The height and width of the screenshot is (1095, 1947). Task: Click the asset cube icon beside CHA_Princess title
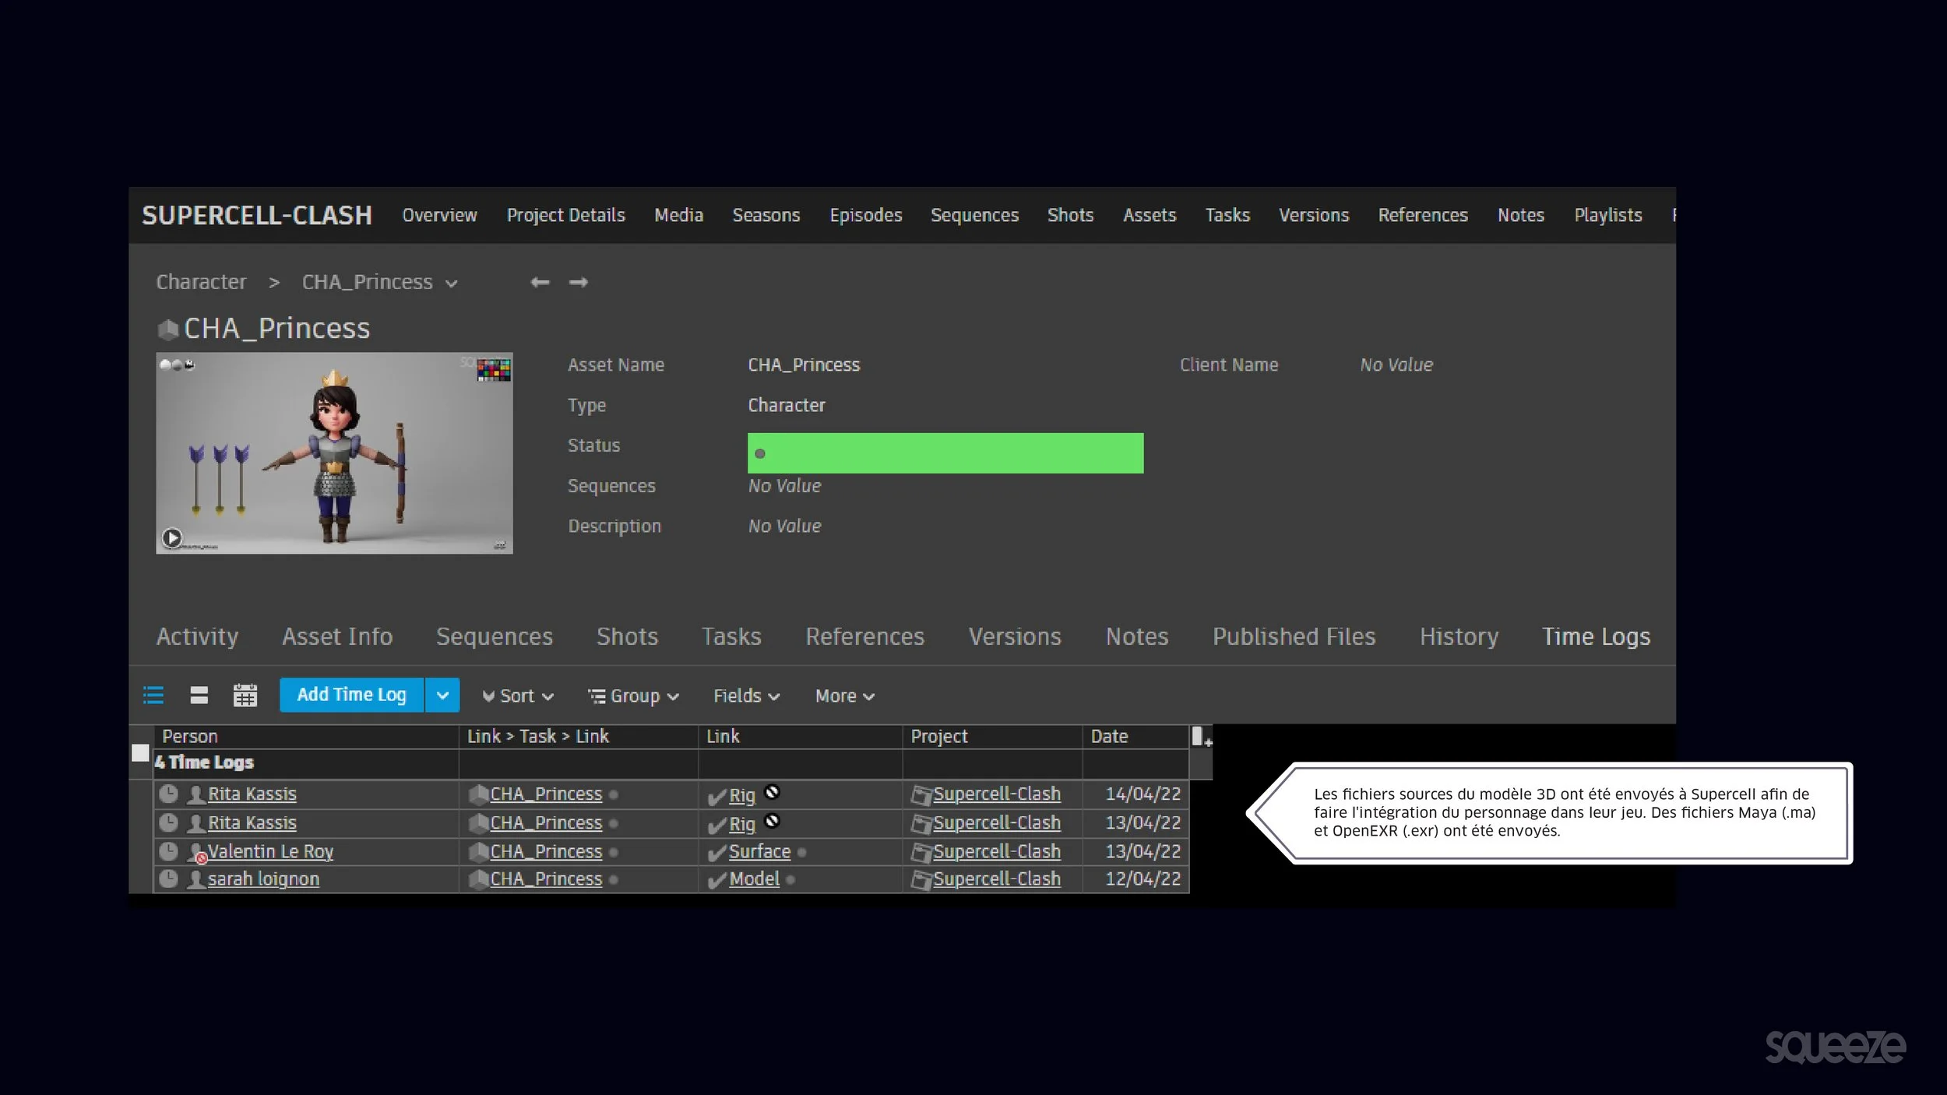tap(167, 329)
